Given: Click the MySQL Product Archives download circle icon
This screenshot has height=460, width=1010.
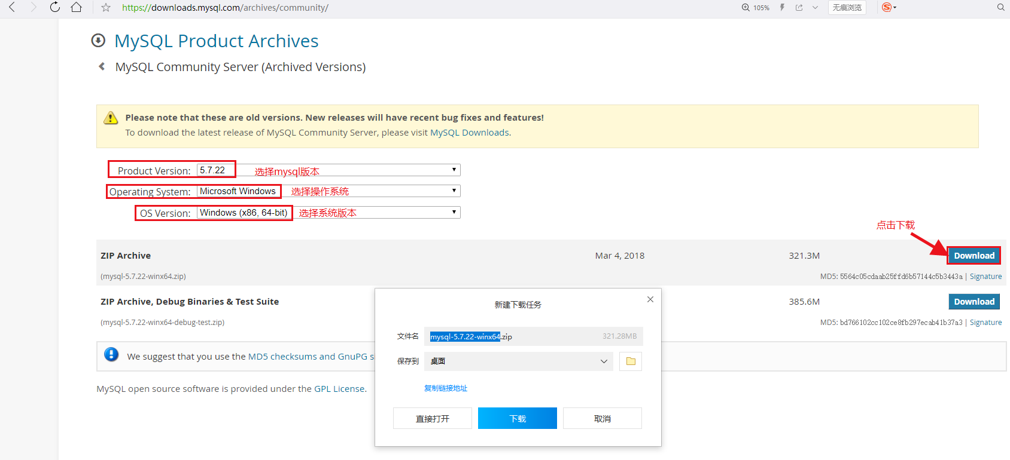Looking at the screenshot, I should click(x=98, y=41).
